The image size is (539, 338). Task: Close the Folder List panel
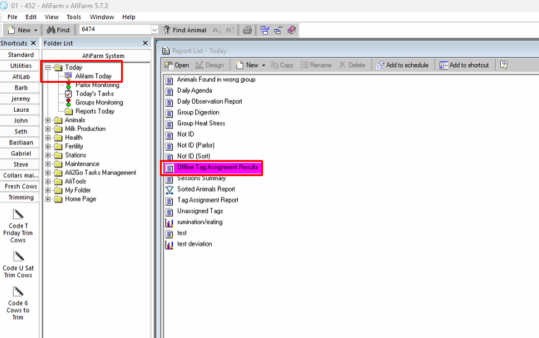click(x=145, y=43)
